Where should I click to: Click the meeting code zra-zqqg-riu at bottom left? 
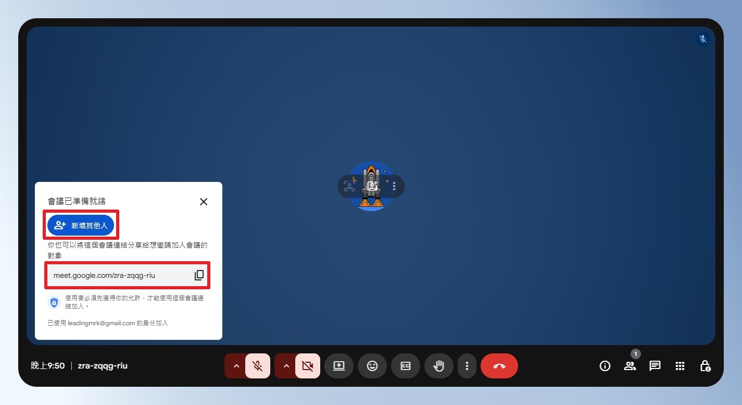(x=103, y=366)
